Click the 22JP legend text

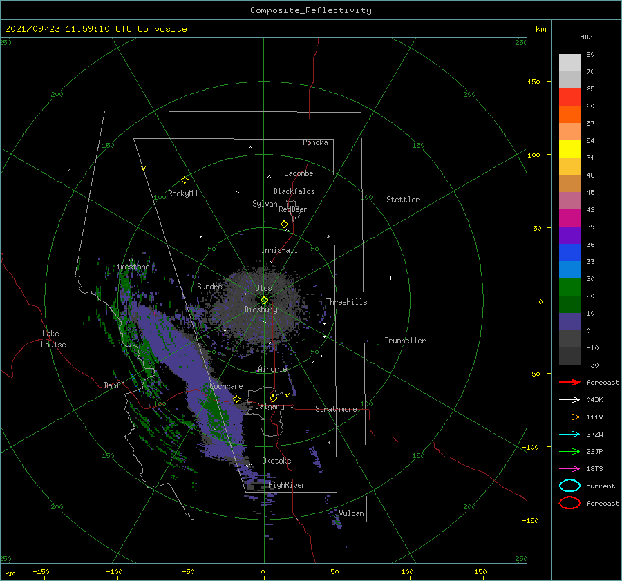point(594,451)
